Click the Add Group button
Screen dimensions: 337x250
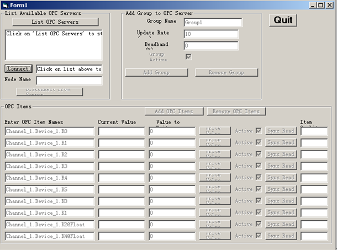[x=156, y=72]
